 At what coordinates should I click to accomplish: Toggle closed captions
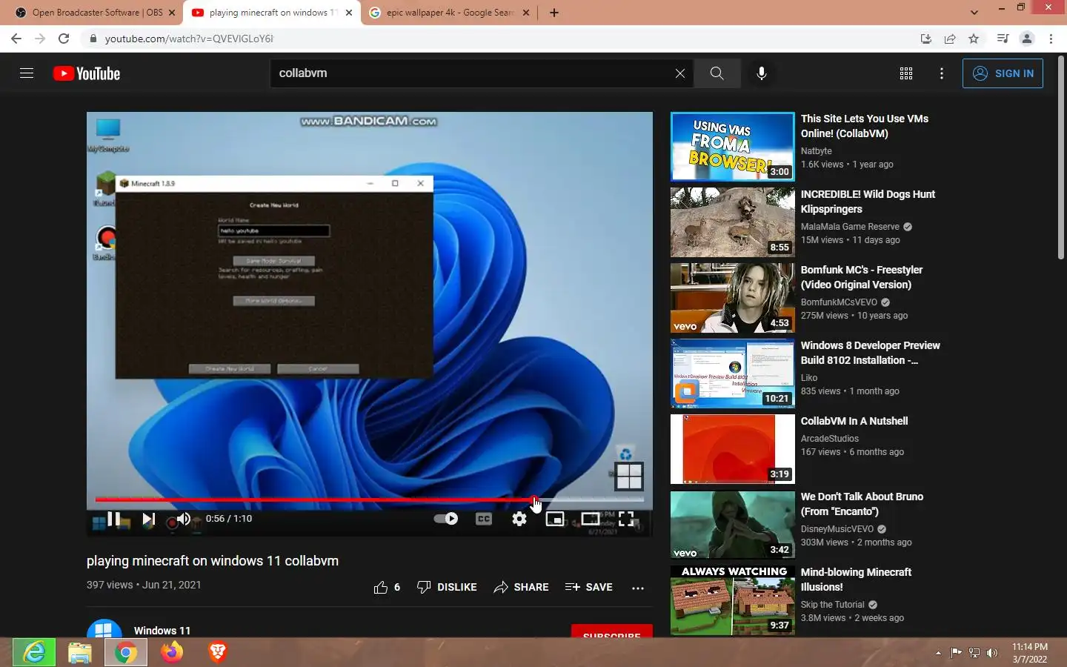pos(484,519)
